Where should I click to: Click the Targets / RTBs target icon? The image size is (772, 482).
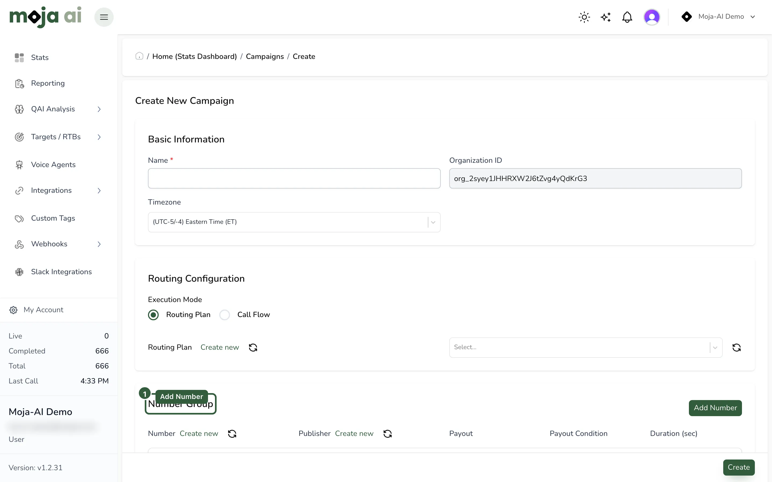(x=19, y=137)
